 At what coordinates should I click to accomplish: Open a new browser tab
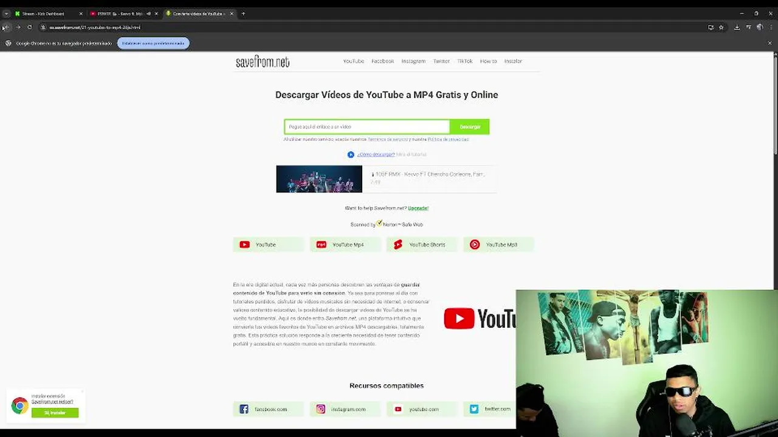[243, 13]
